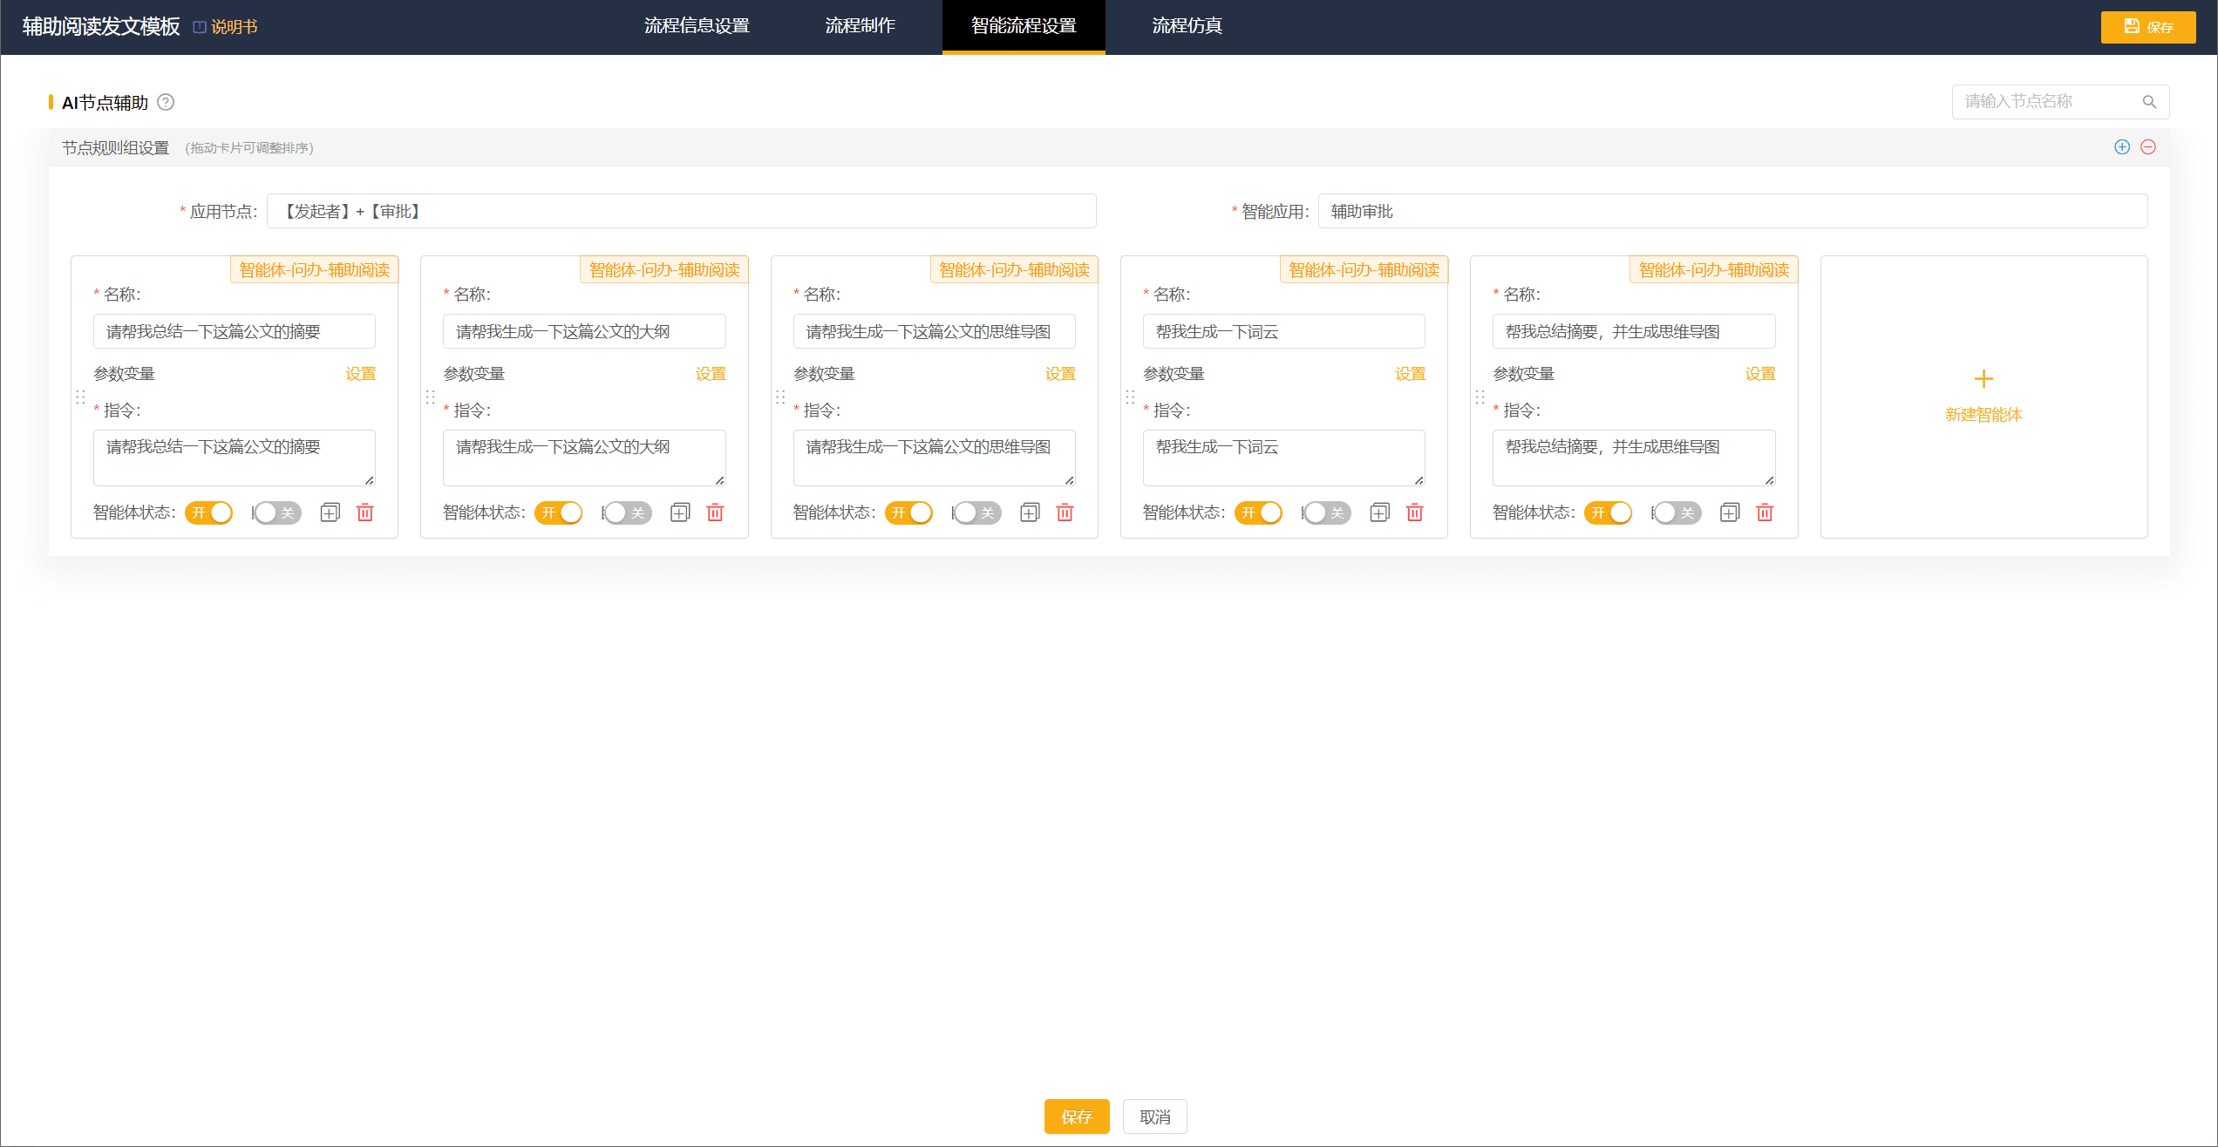Click the drag handle of the 公文的大纲 card
The image size is (2218, 1147).
coord(430,397)
